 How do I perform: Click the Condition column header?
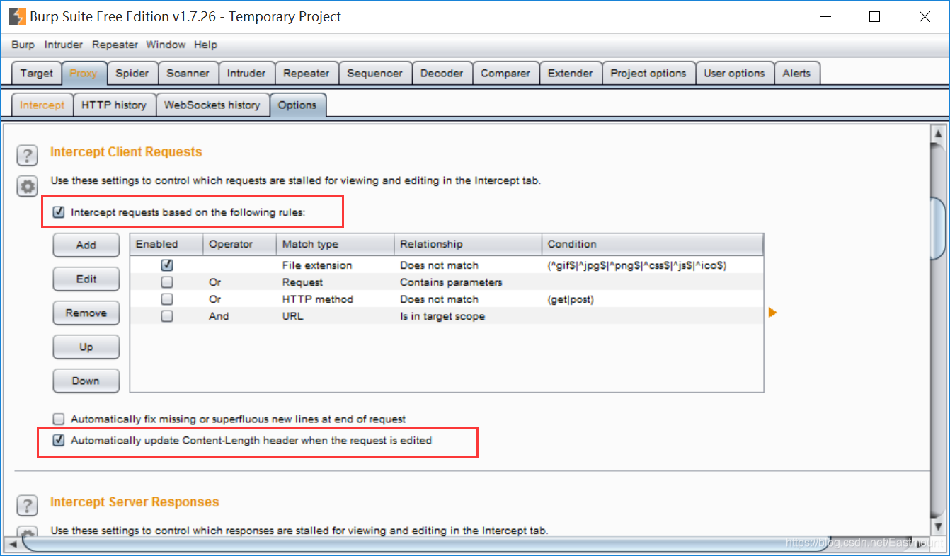click(653, 244)
